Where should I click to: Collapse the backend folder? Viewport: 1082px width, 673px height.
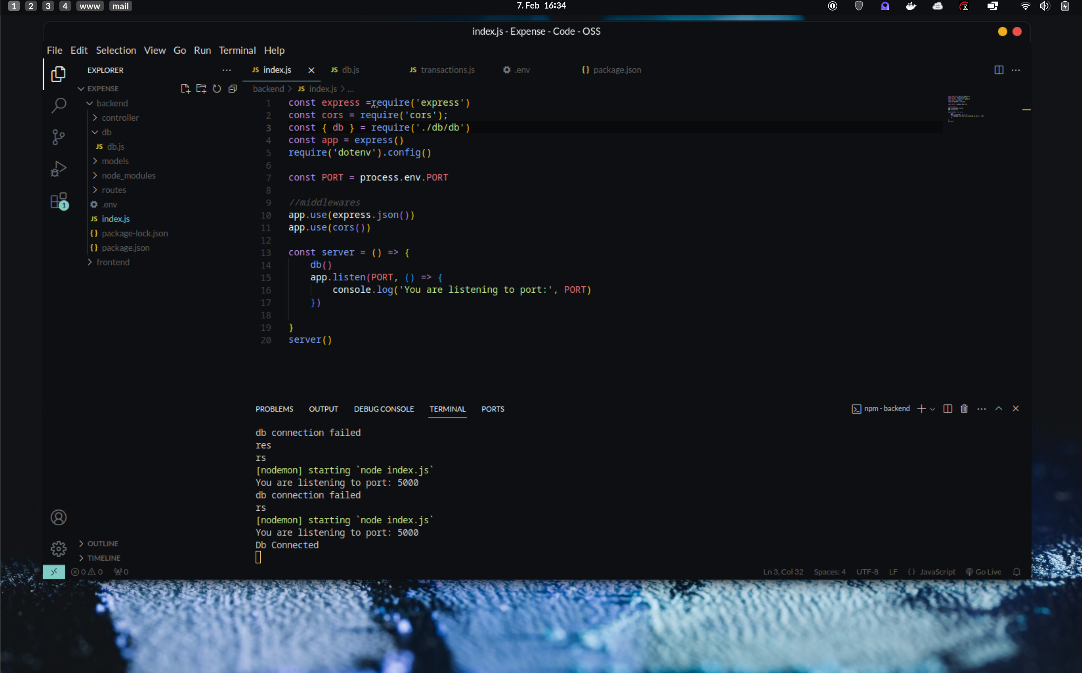click(112, 103)
